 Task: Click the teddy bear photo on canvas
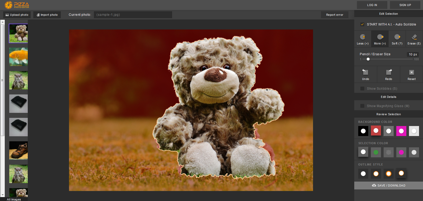[191, 110]
